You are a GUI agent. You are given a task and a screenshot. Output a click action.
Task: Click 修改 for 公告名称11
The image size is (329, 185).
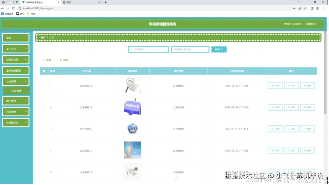coord(291,151)
